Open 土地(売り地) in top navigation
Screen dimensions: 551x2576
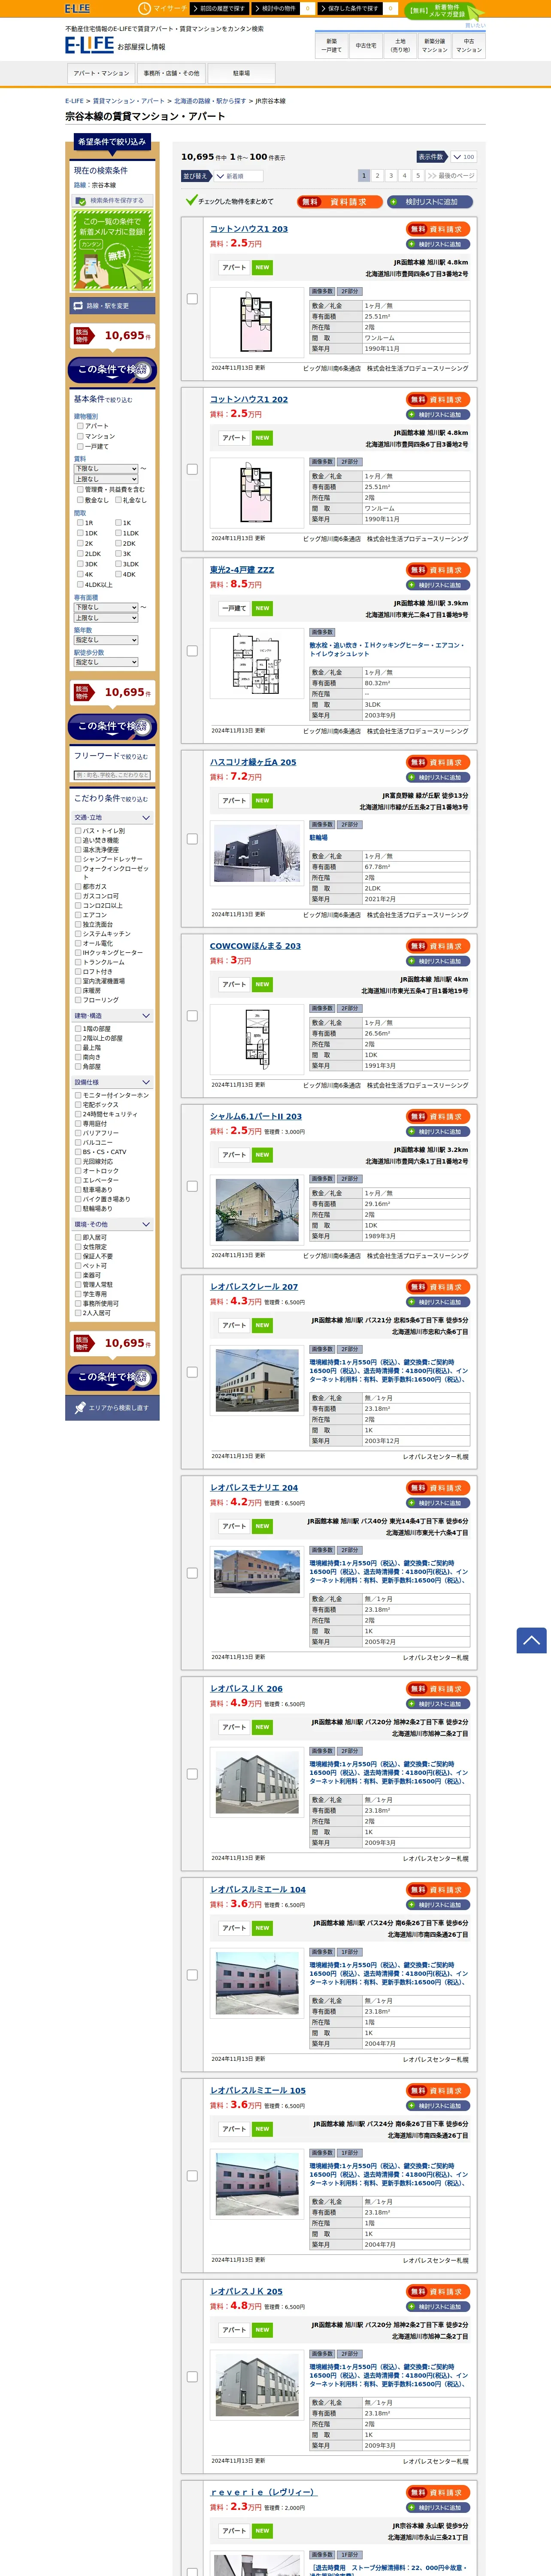point(400,45)
